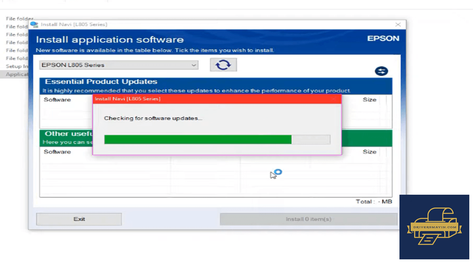The height and width of the screenshot is (266, 473).
Task: Select the 'Setup In' row in the background Explorer window
Action: tap(17, 66)
